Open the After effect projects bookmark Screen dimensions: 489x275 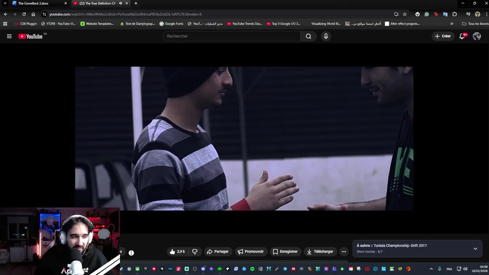pos(402,24)
